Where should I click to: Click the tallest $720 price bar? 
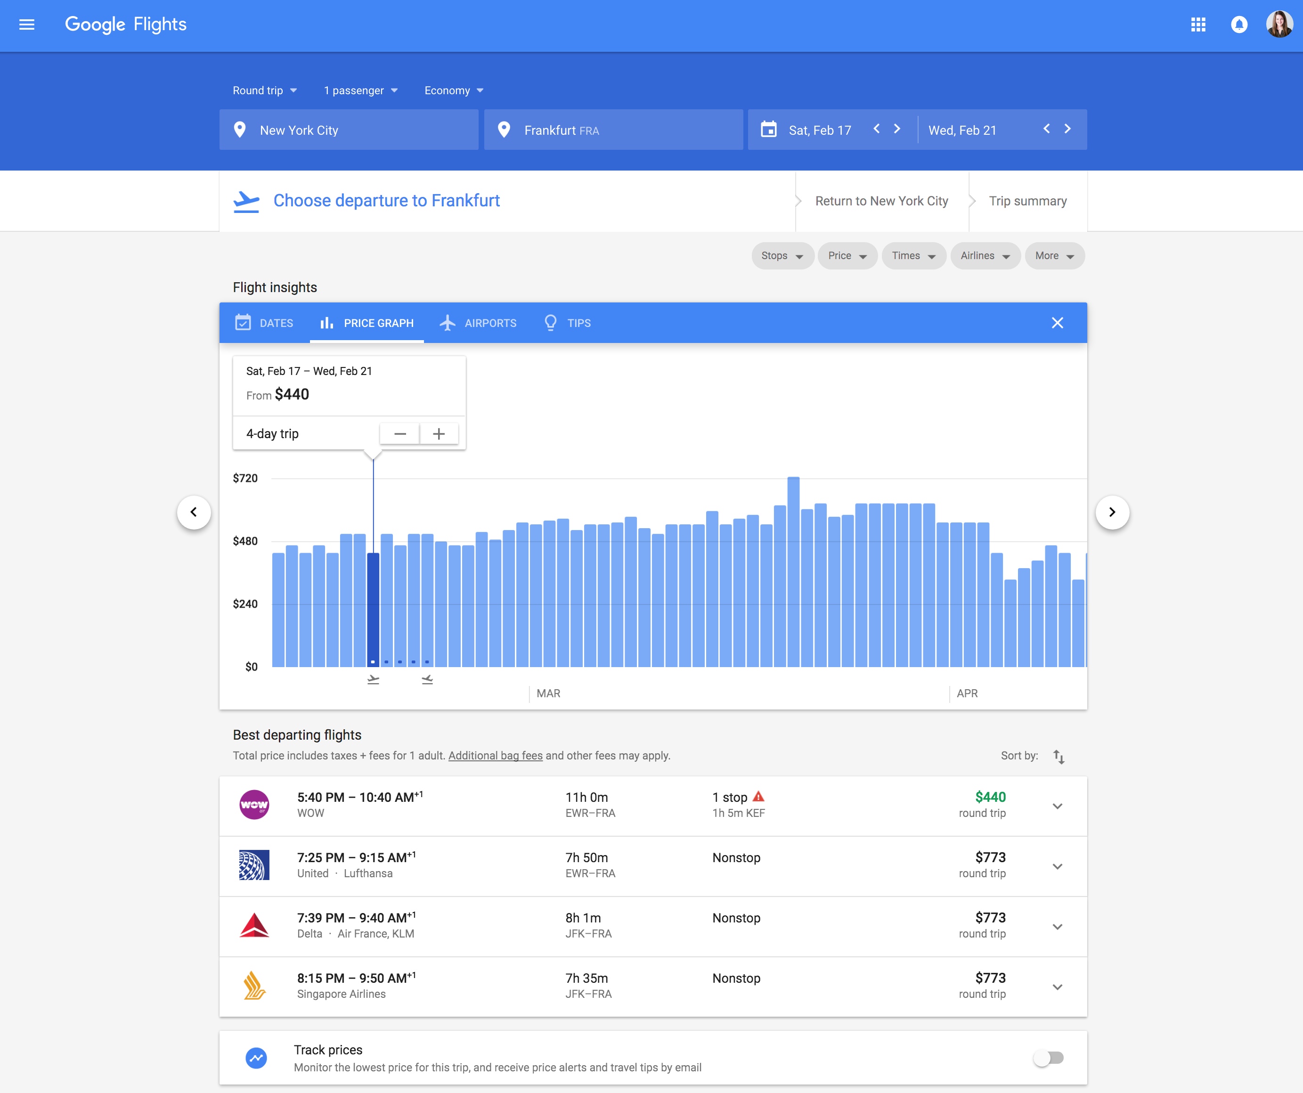(x=793, y=571)
